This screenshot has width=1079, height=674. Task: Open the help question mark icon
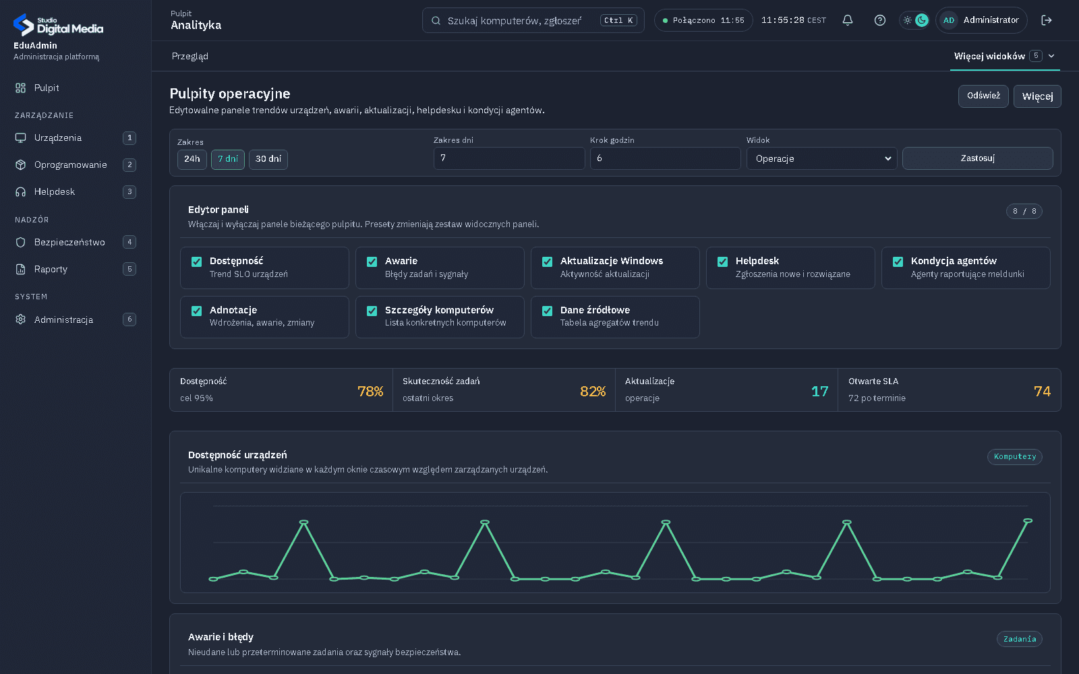tap(880, 20)
